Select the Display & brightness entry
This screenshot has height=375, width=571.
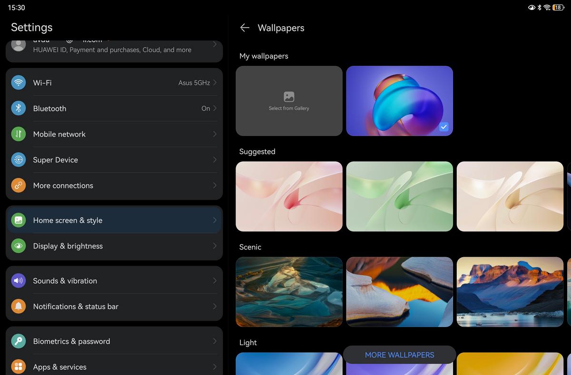[114, 246]
